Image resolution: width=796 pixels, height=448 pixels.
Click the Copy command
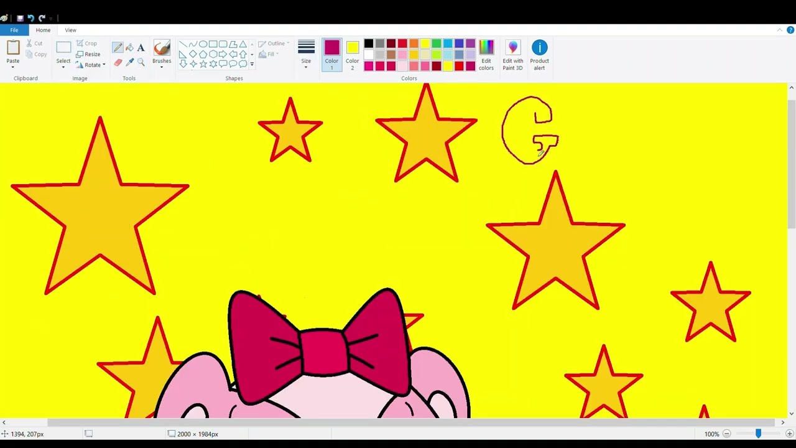(x=36, y=55)
